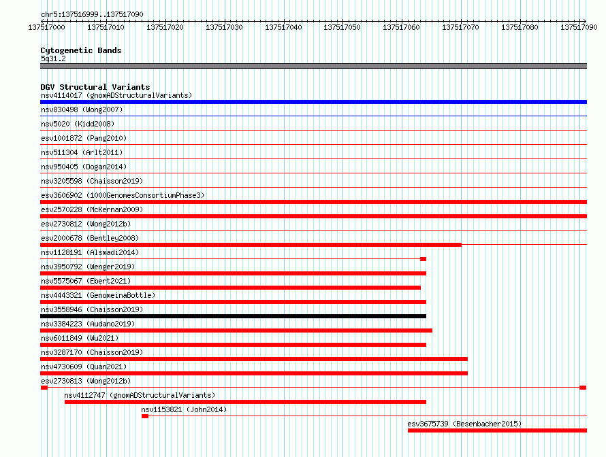Image resolution: width=606 pixels, height=457 pixels.
Task: Select the red nsv6011849 variant bar
Action: [233, 345]
